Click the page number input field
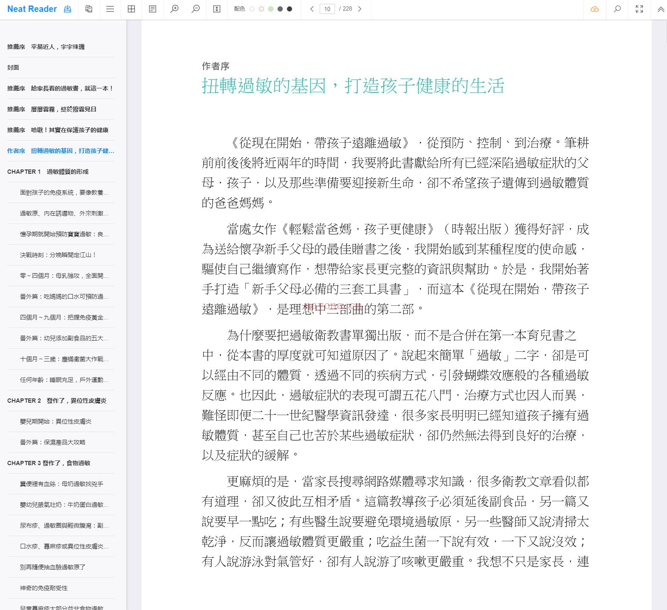The height and width of the screenshot is (610, 667). (x=327, y=9)
